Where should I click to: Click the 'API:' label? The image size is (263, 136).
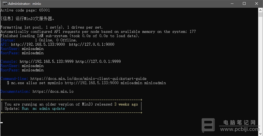click(x=5, y=45)
